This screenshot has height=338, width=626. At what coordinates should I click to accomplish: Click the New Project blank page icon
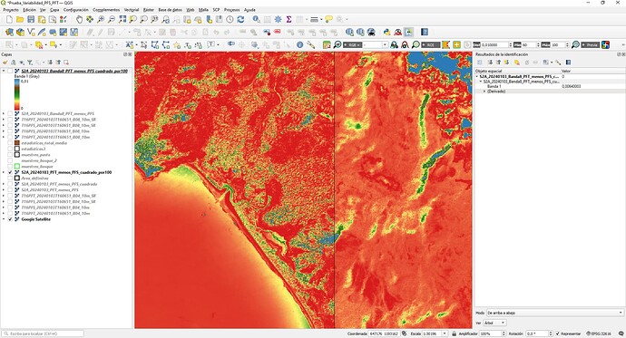9,19
